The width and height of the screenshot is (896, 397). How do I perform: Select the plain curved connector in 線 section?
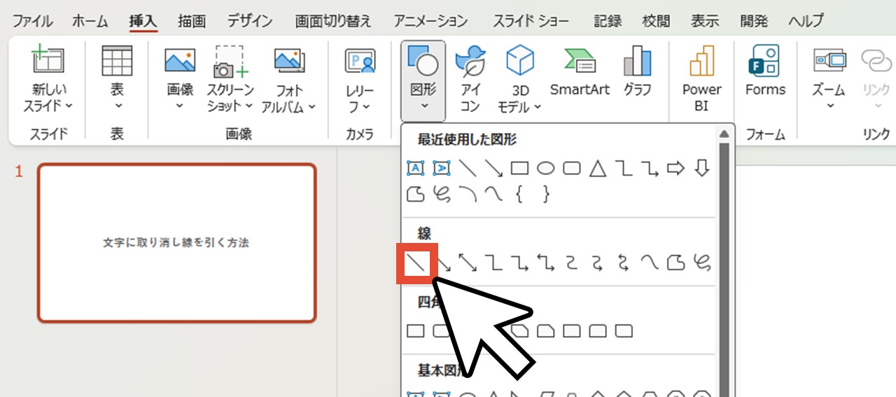pos(571,263)
